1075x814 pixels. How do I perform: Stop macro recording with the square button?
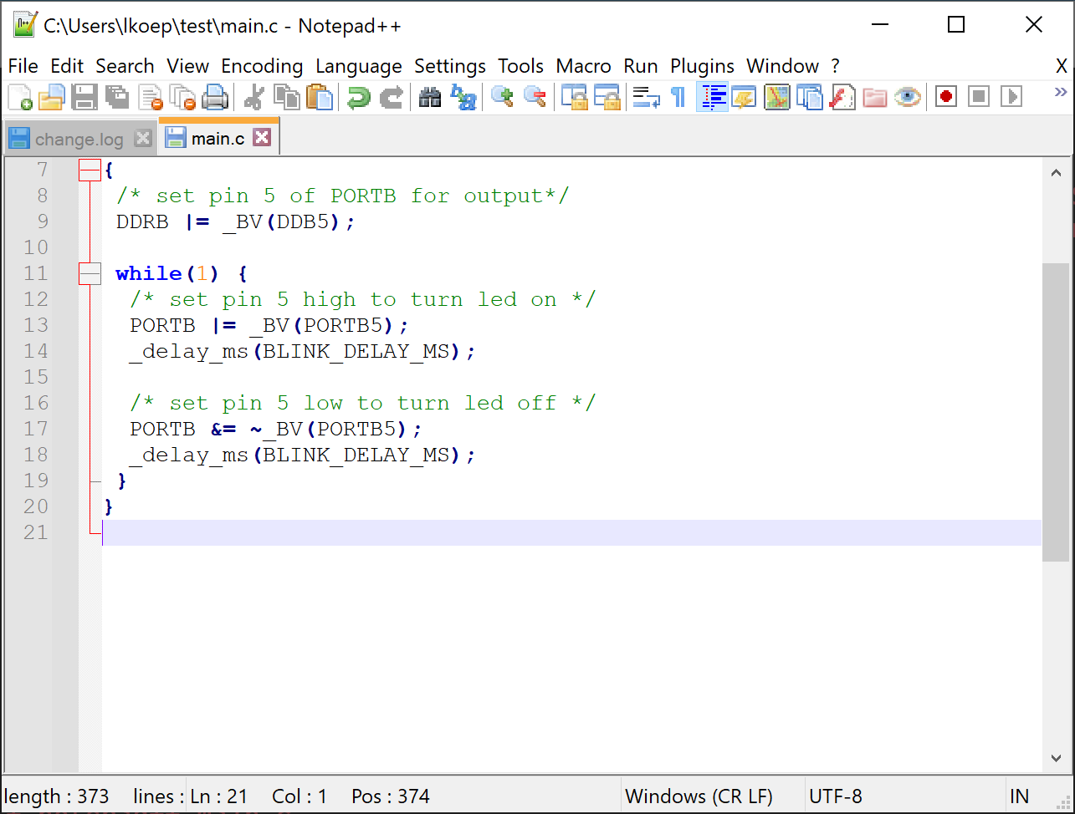pos(979,97)
